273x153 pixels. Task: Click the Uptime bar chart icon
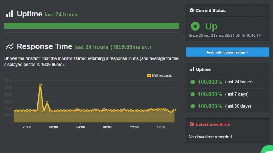click(x=10, y=14)
